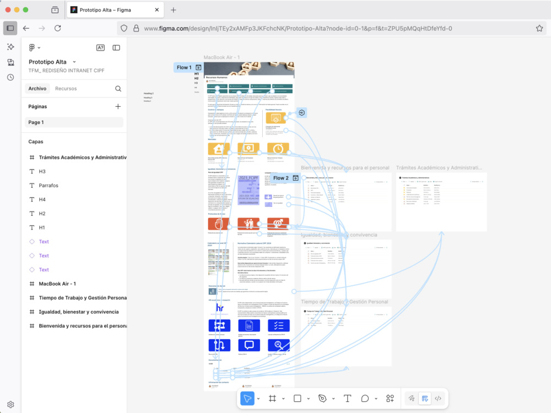The image size is (551, 413).
Task: Select Trámites Académicos y Administrati... frame title on canvas
Action: 439,167
